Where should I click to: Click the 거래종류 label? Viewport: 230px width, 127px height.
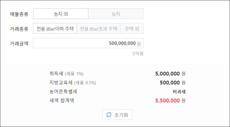click(19, 28)
